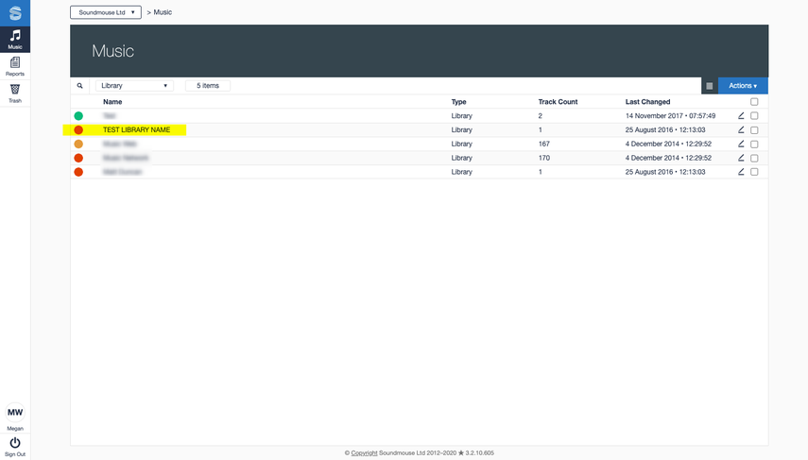Open the Trash in sidebar
The image size is (808, 460).
click(x=15, y=94)
